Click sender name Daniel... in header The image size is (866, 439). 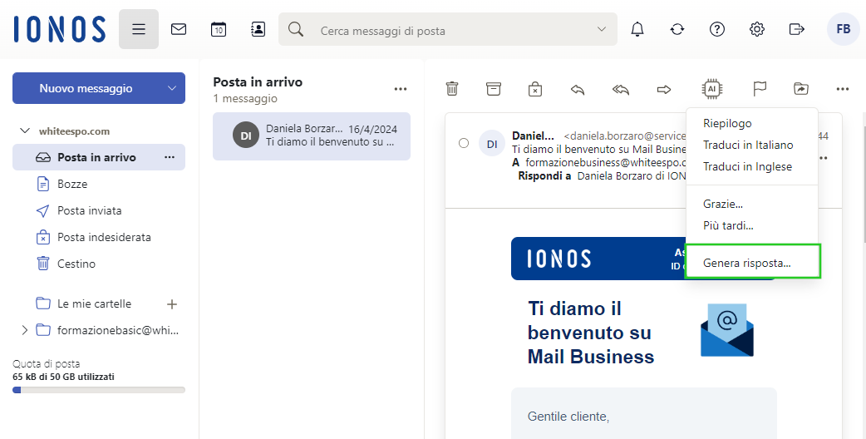coord(533,136)
